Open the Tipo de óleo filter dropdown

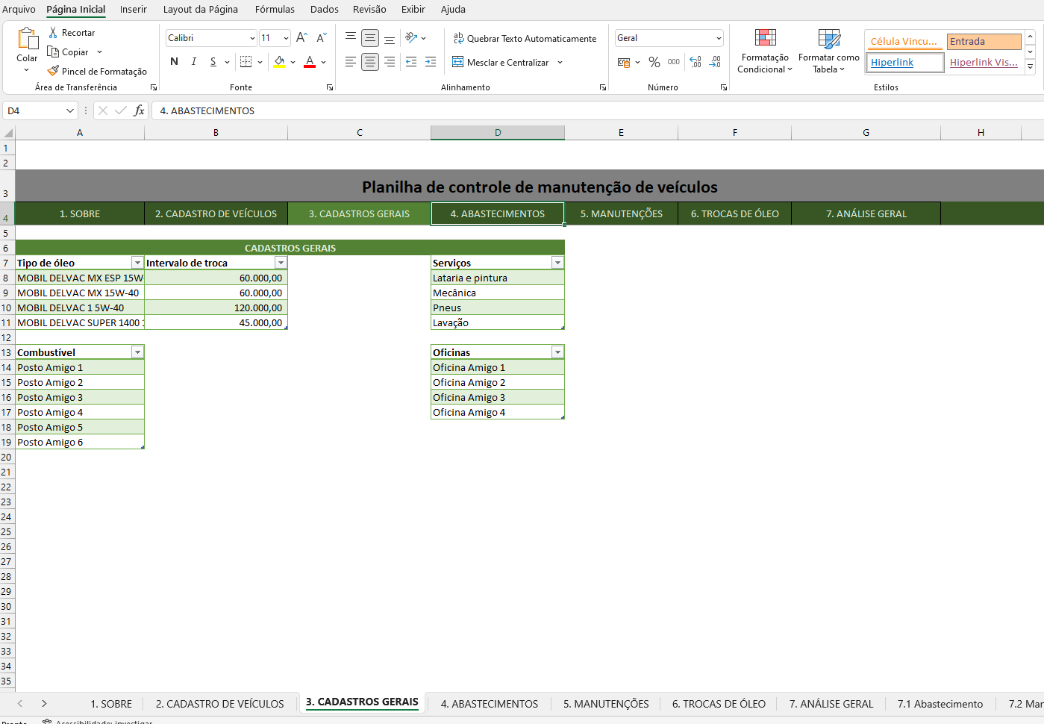137,263
